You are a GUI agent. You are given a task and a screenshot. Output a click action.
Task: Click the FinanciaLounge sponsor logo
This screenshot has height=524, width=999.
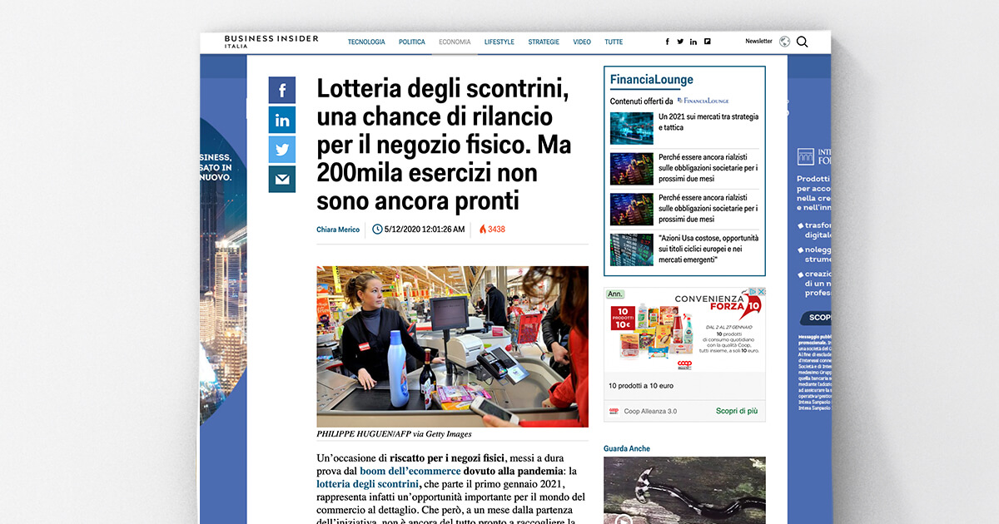[x=703, y=101]
